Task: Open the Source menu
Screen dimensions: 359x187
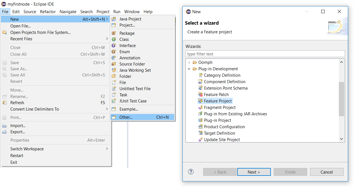Action: click(x=30, y=12)
